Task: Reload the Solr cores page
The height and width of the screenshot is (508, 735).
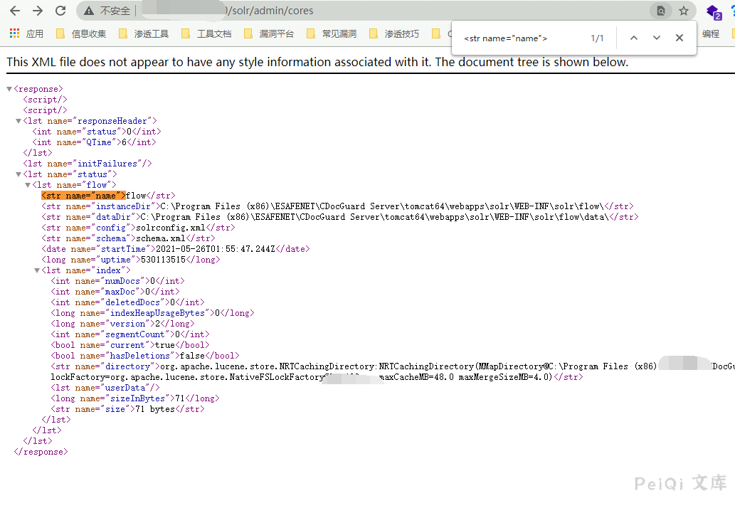Action: pyautogui.click(x=60, y=11)
